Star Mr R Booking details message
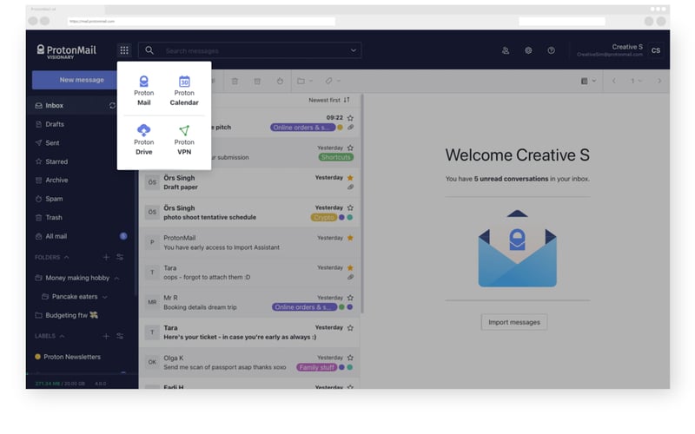 click(x=350, y=298)
